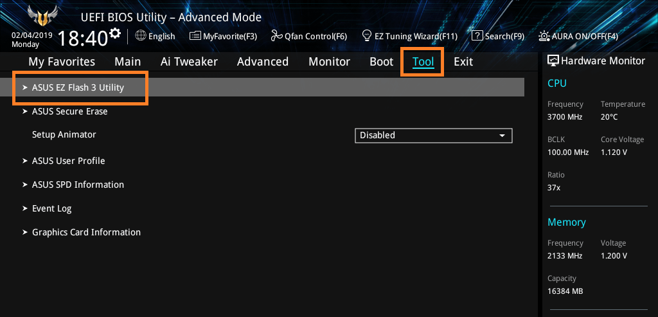Click the Memory heading

tap(567, 222)
